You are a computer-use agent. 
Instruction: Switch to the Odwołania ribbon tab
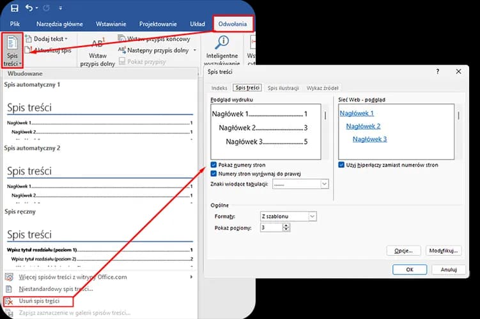pyautogui.click(x=233, y=24)
